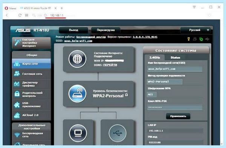Open the WPA2-Personal authentication dropdown
Image resolution: width=226 pixels, height=148 pixels.
(165, 82)
